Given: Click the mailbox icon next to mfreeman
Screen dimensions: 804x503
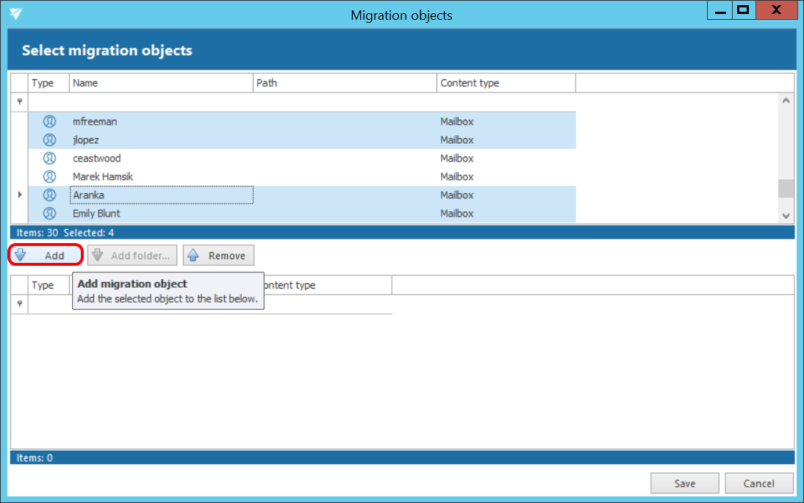Looking at the screenshot, I should [49, 121].
